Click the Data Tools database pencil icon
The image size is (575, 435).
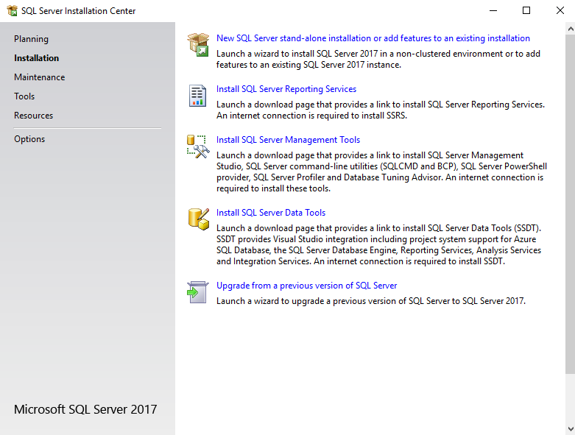tap(198, 219)
